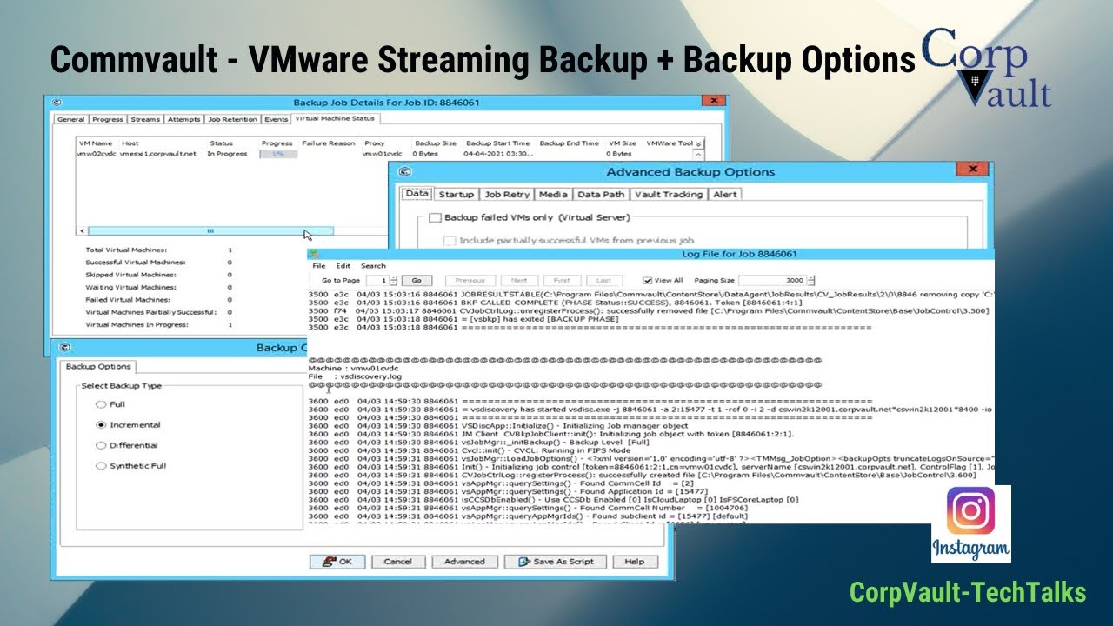Open the File menu in Log File window
Viewport: 1113px width, 626px height.
coord(319,266)
